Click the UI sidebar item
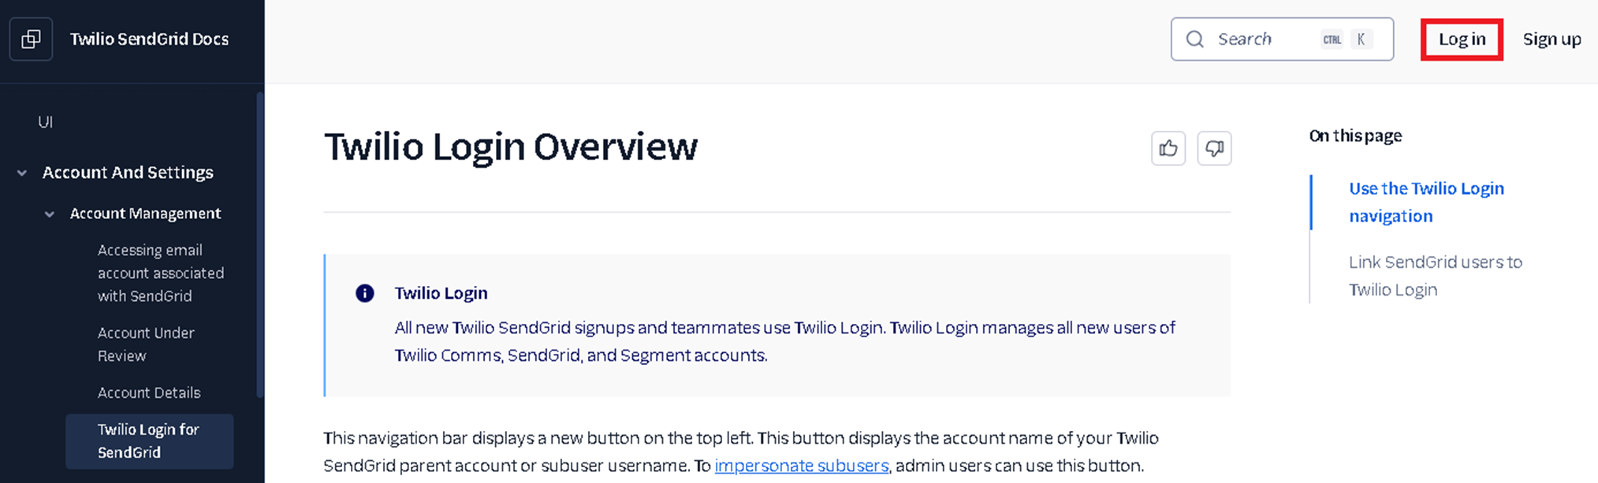The image size is (1598, 483). tap(46, 122)
